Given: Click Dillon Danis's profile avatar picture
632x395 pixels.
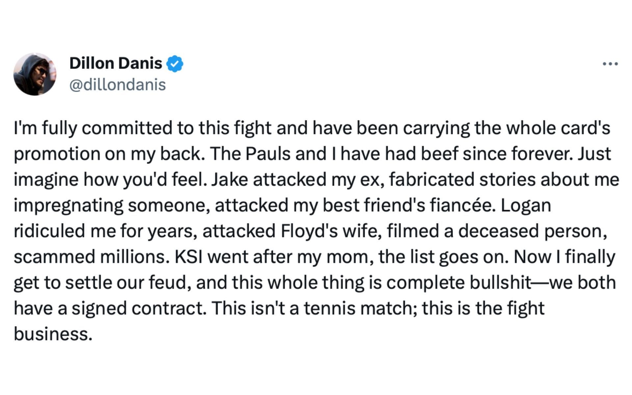Looking at the screenshot, I should [35, 74].
